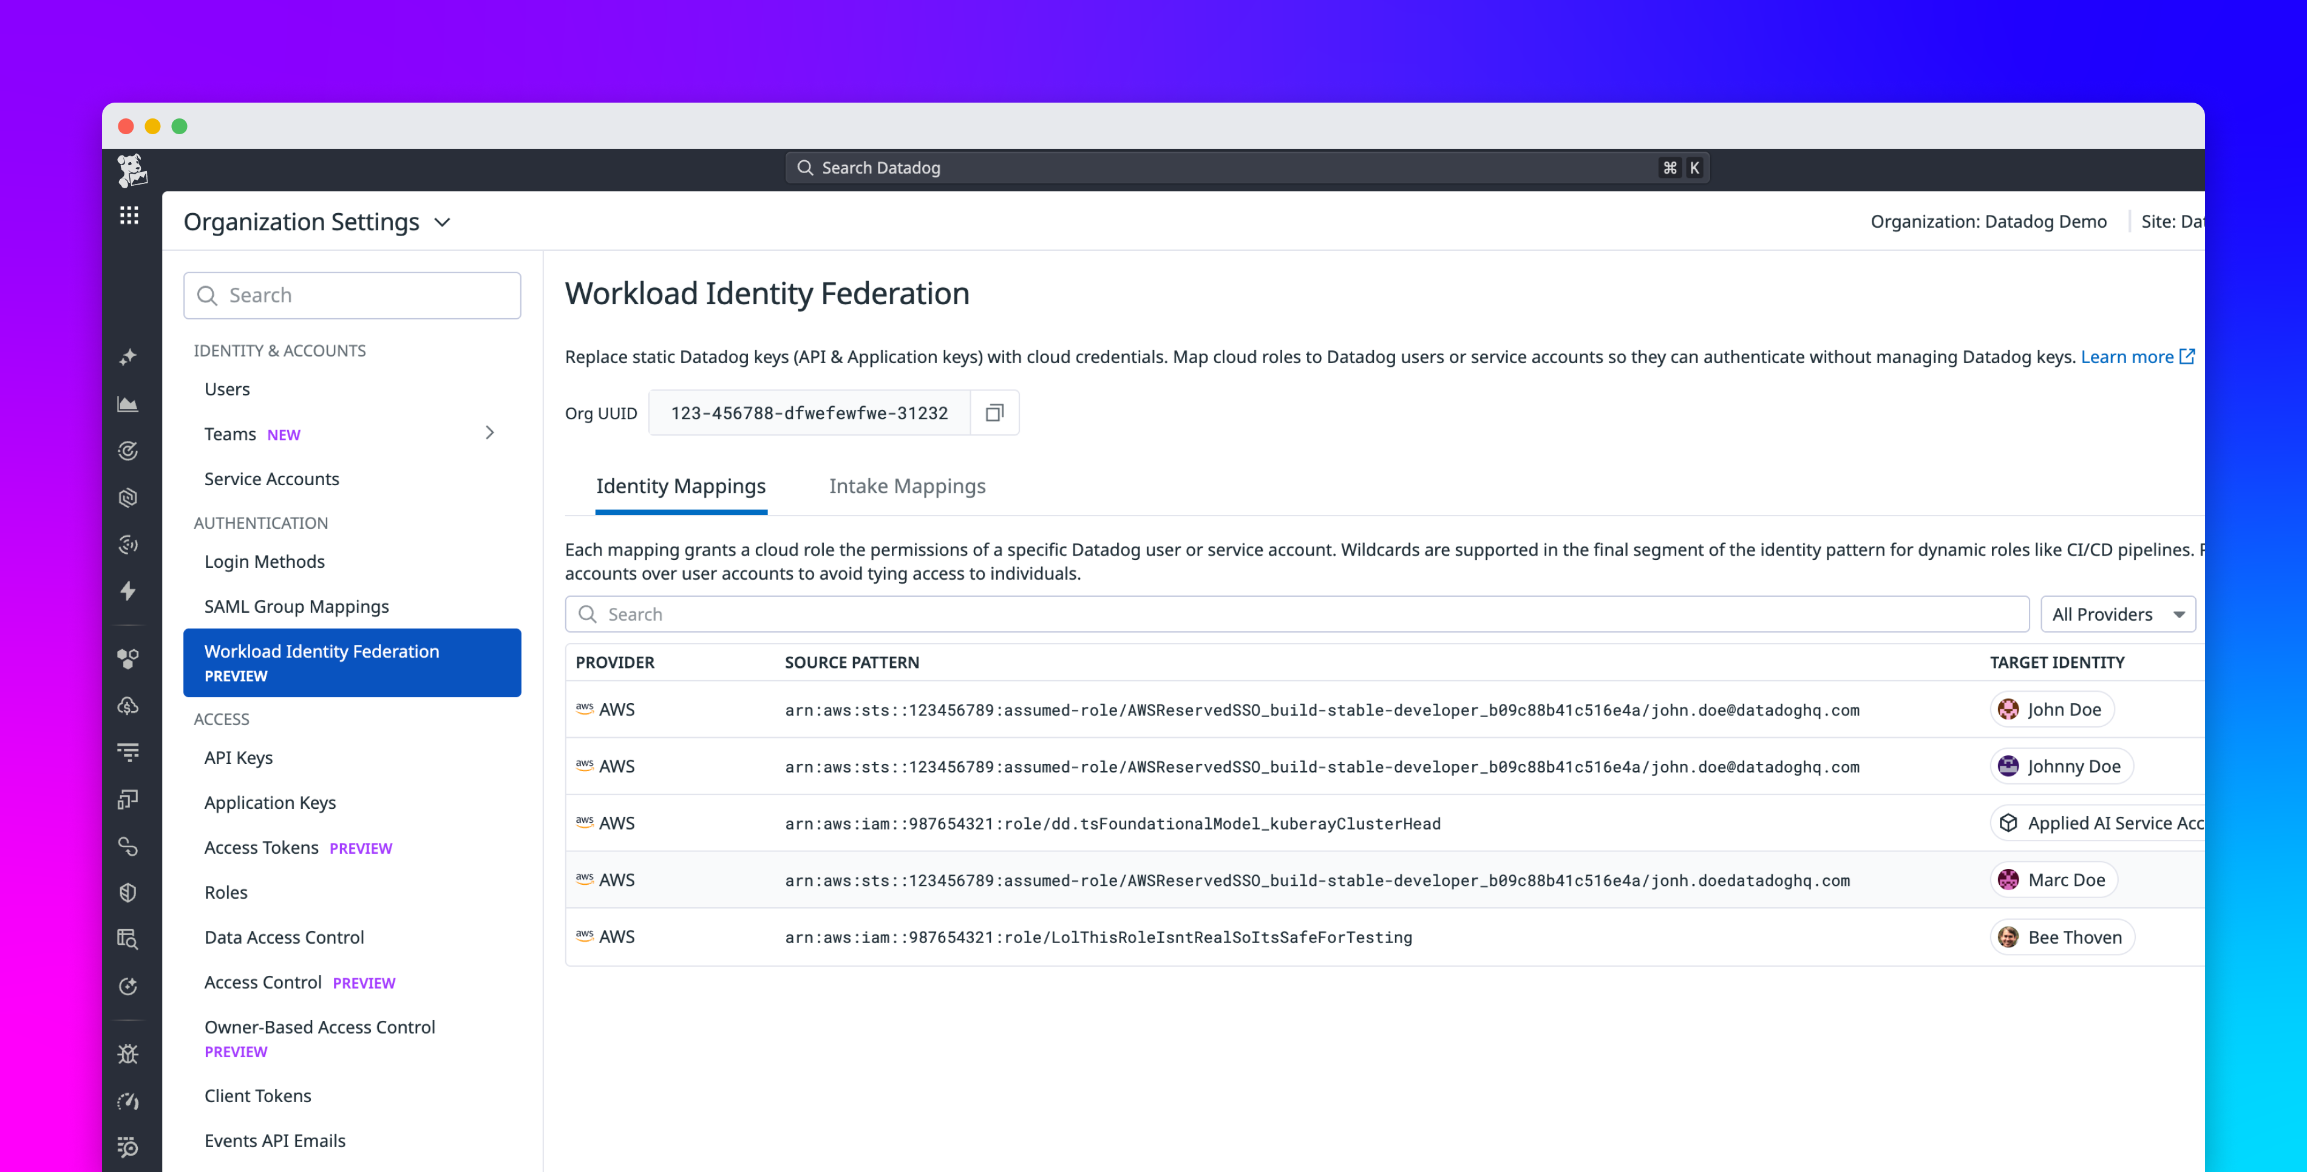Focus the identity mappings Search field

pos(1297,614)
